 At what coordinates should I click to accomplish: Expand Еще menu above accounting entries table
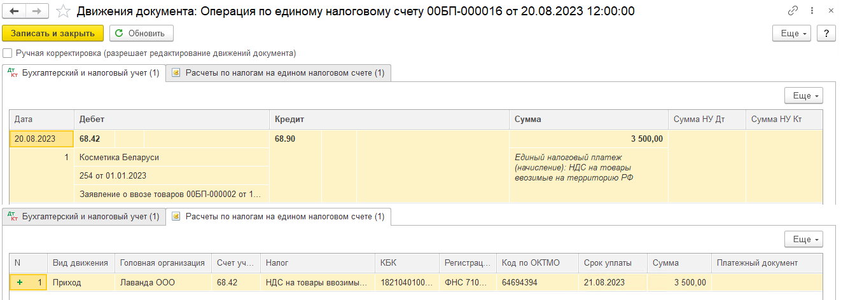click(x=805, y=96)
